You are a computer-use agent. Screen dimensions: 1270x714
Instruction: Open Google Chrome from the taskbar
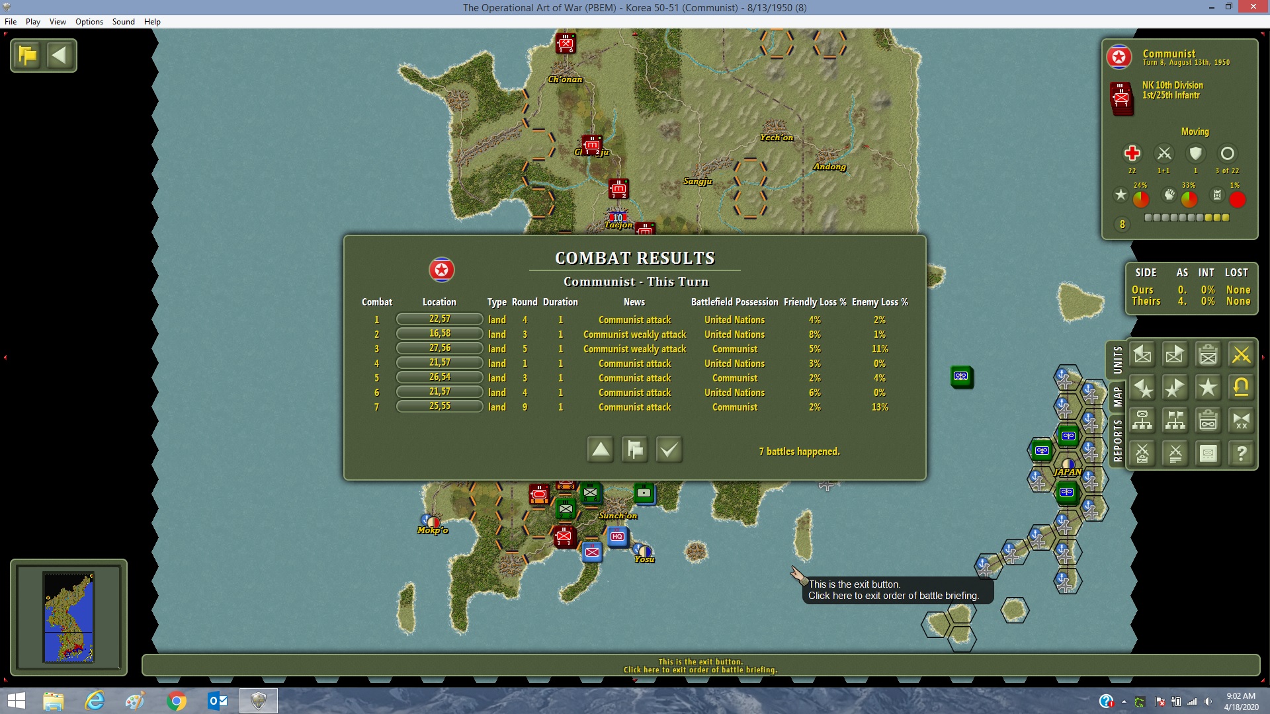pyautogui.click(x=177, y=701)
